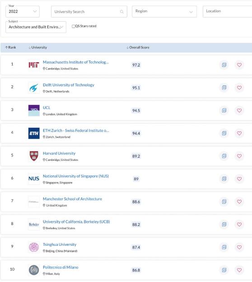This screenshot has height=282, width=252.
Task: Add Politecnico di Milano to compare
Action: (224, 270)
